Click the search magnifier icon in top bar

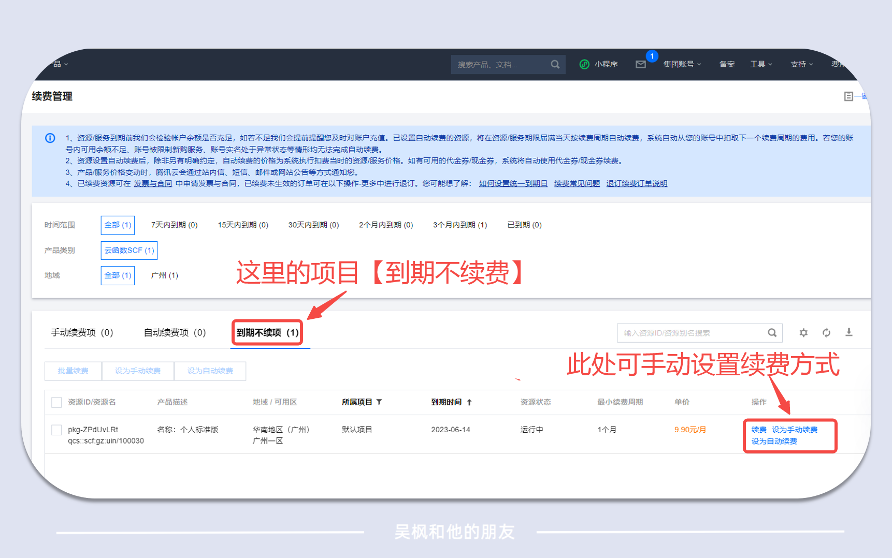coord(555,64)
